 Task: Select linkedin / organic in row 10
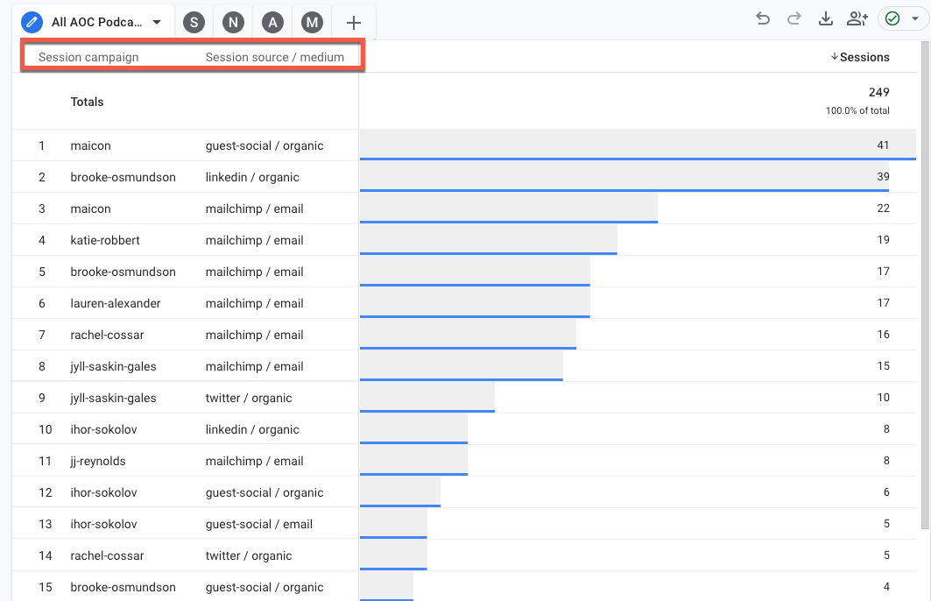(252, 428)
